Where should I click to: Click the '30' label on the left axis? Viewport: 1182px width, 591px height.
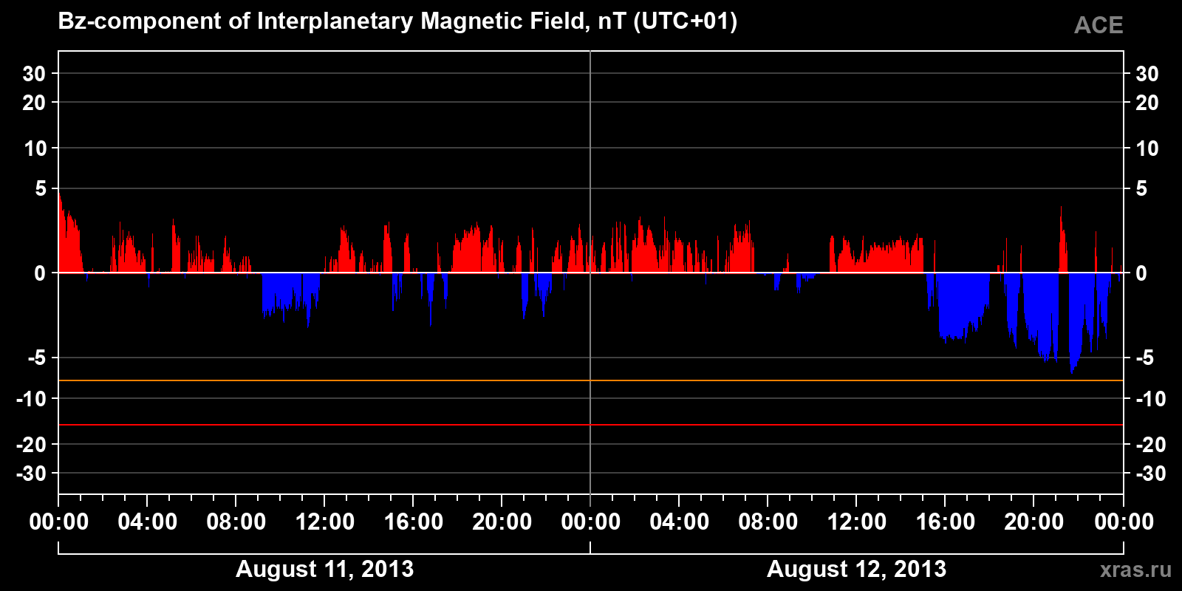pos(34,74)
